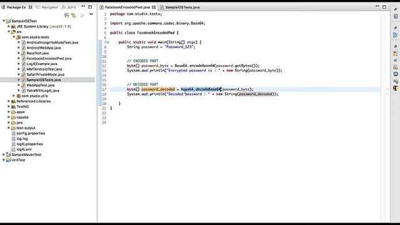Open the Javadoc @ fast view icon
The height and width of the screenshot is (225, 400).
(396, 61)
